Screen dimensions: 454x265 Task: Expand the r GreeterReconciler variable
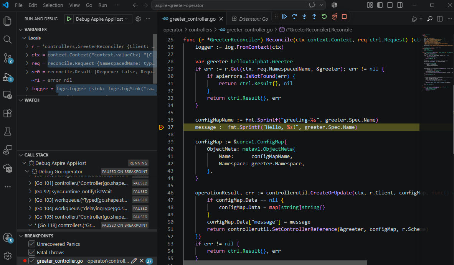click(27, 46)
